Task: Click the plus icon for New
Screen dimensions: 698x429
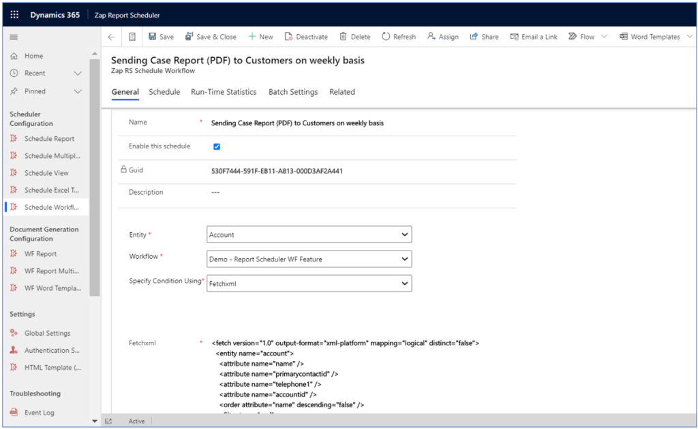Action: 252,37
